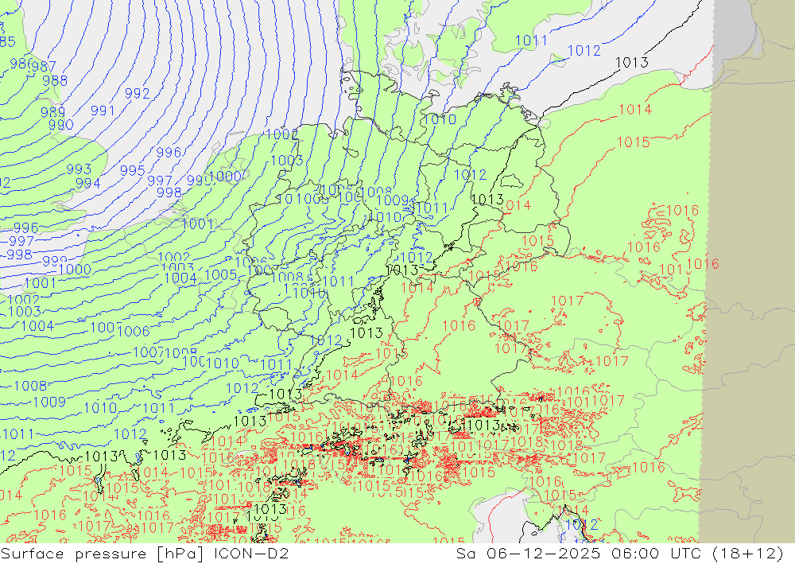Select the 990 isobar label
The width and height of the screenshot is (795, 583).
61,124
